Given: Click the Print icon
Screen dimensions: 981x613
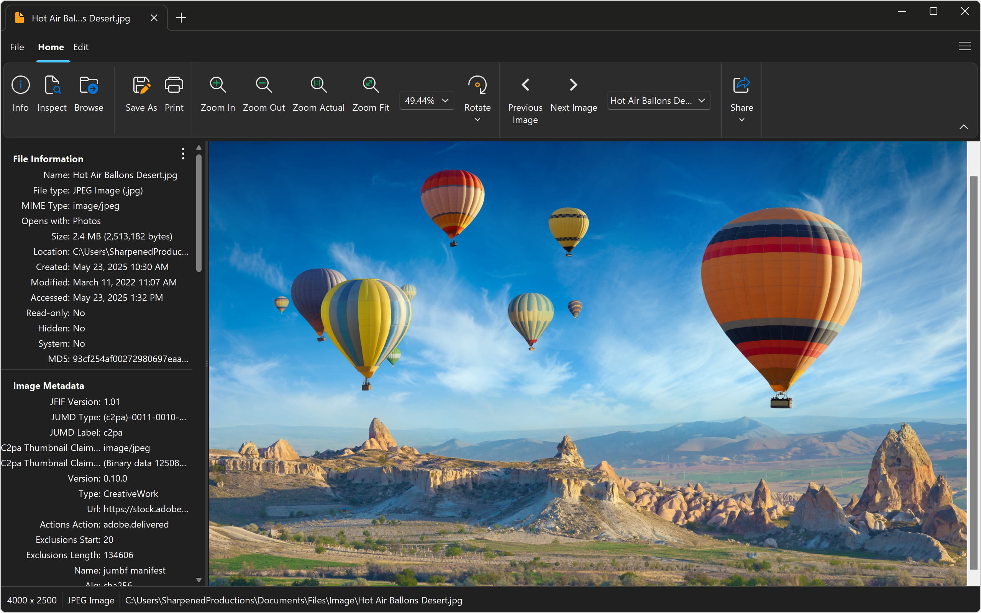Looking at the screenshot, I should click(174, 85).
